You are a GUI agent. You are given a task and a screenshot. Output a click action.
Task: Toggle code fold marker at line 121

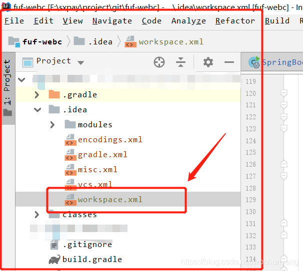tap(283, 105)
